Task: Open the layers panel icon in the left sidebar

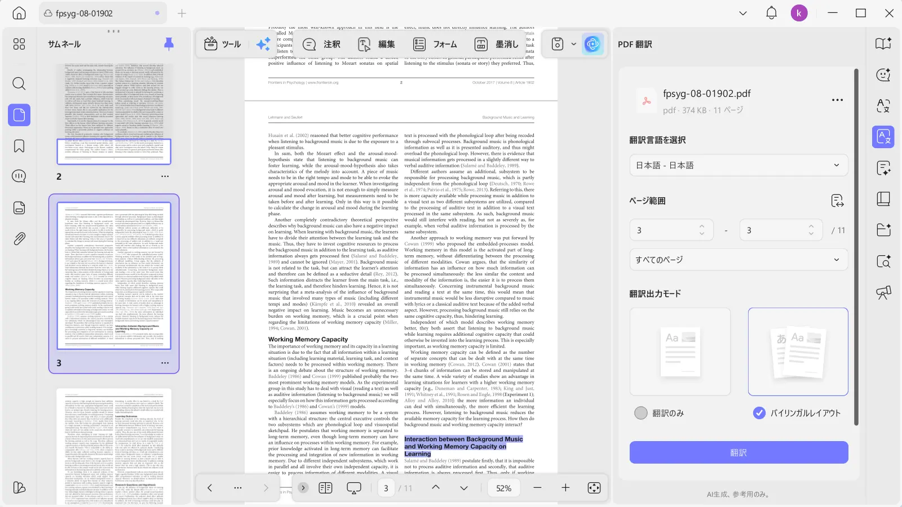Action: 19,487
